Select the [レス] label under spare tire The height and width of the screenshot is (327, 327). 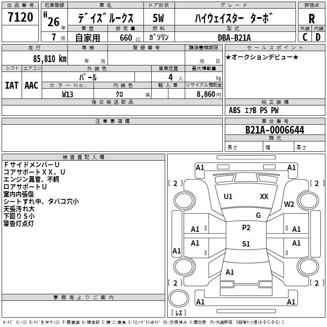(179, 312)
